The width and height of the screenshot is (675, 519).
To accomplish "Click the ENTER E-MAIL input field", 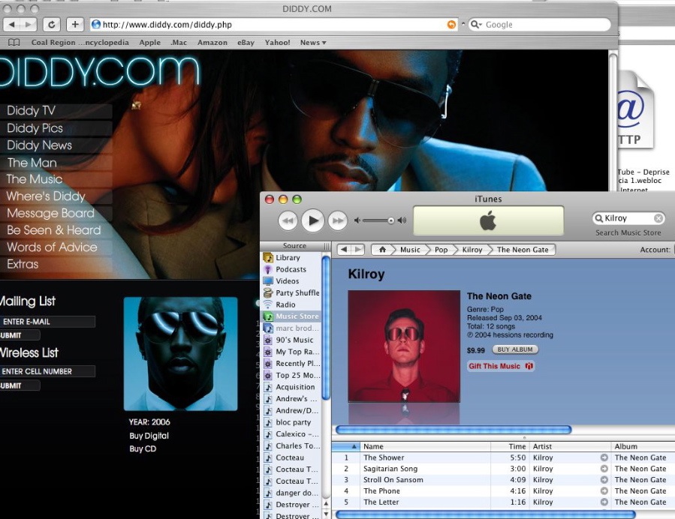I will 47,322.
